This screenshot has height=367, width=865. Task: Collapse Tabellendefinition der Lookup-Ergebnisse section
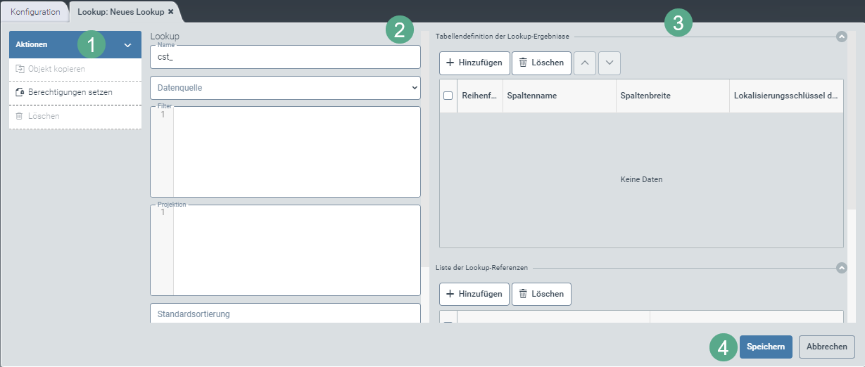click(841, 37)
